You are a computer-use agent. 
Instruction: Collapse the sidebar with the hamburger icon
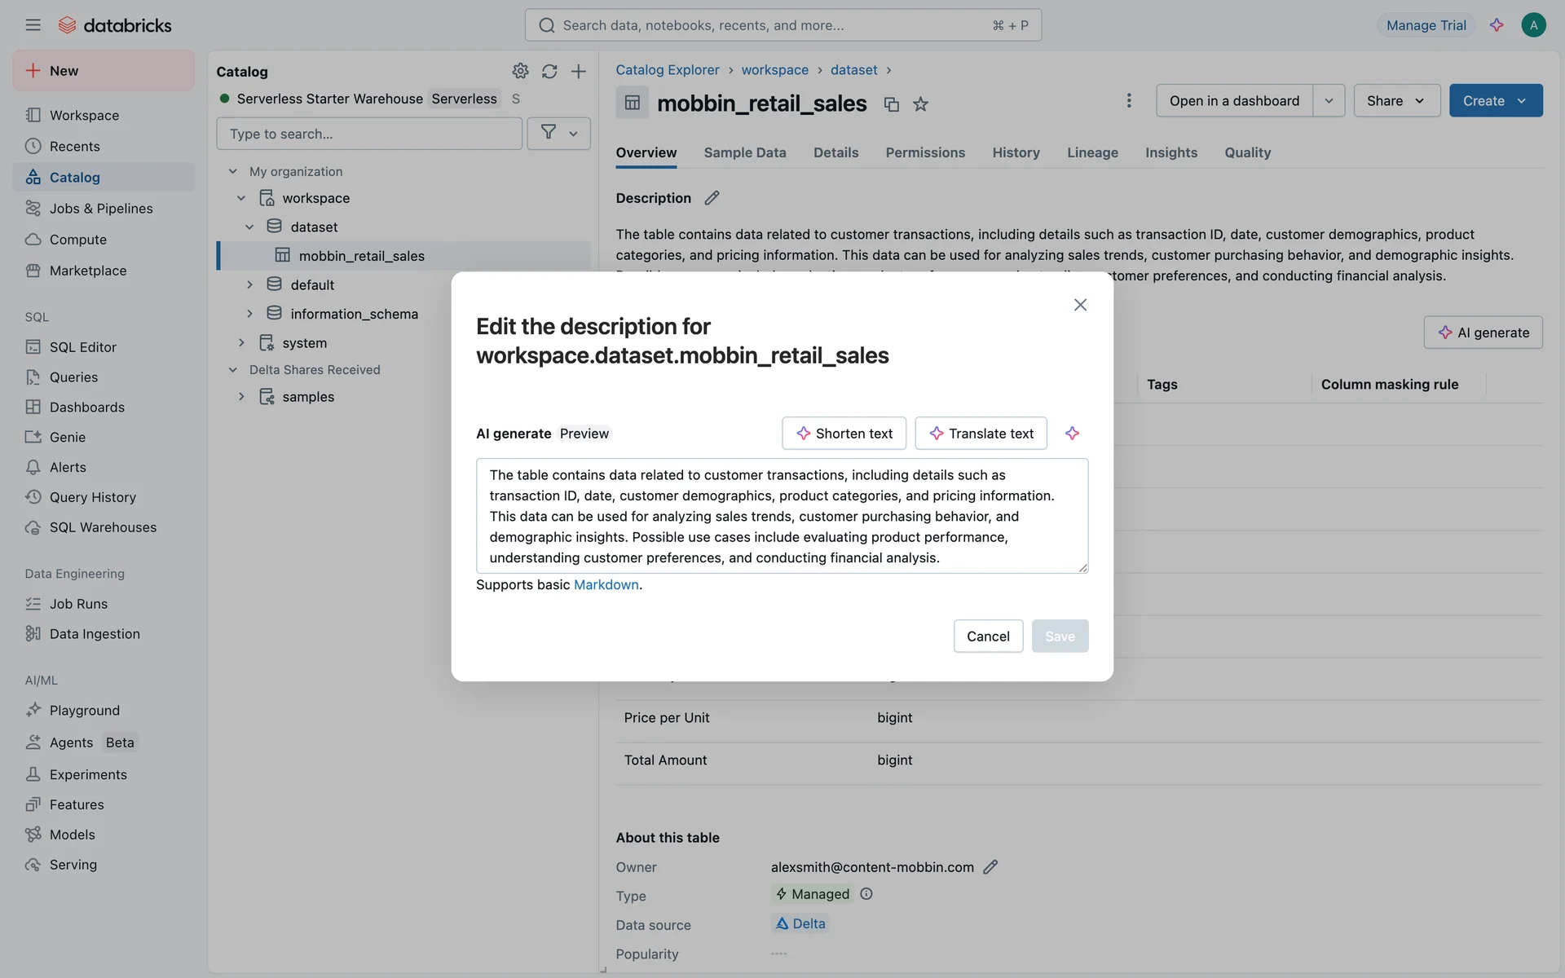(33, 25)
